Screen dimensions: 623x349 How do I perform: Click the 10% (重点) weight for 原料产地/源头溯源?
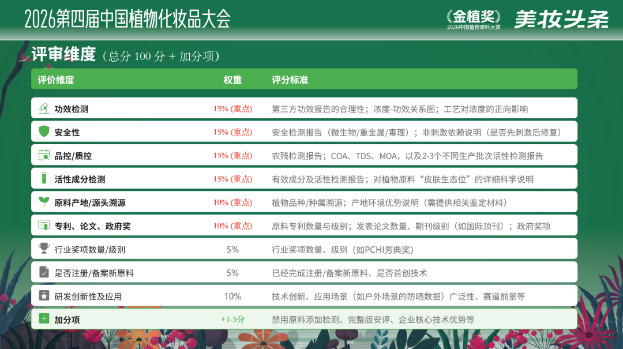[233, 202]
